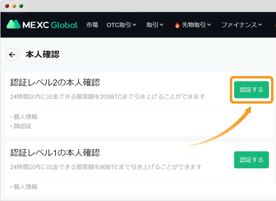Open the 市場 market page
Image resolution: width=276 pixels, height=201 pixels.
click(x=92, y=25)
